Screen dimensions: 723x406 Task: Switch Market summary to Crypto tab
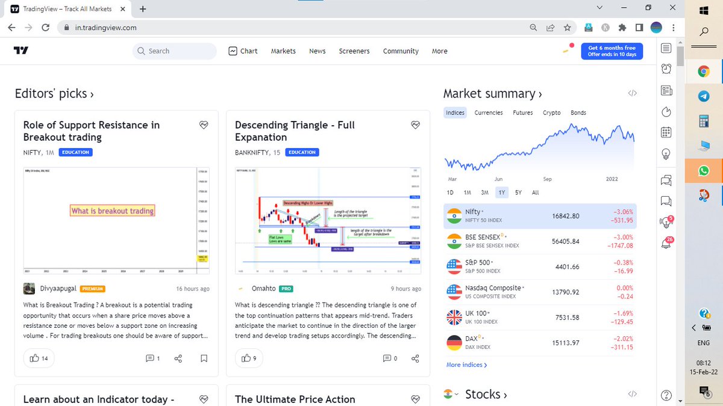point(551,112)
